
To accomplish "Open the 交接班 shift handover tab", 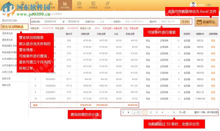I will click(79, 5).
